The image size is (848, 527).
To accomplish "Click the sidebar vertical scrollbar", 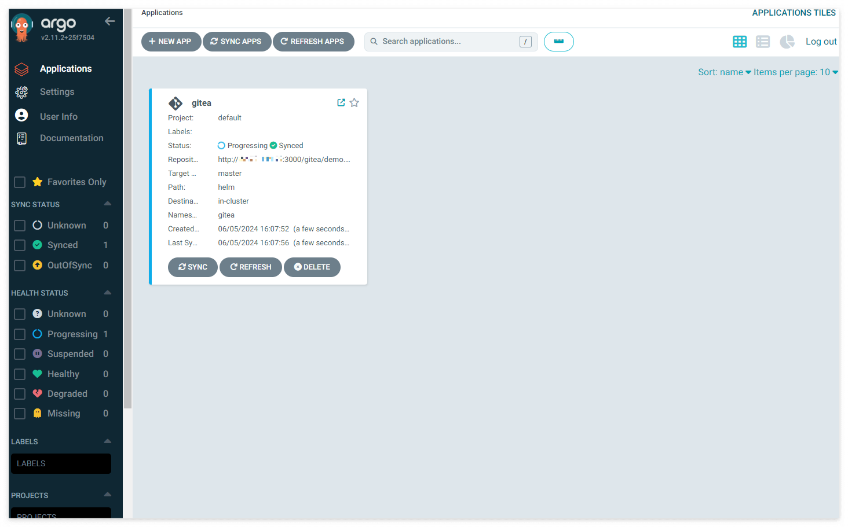I will coord(127,208).
